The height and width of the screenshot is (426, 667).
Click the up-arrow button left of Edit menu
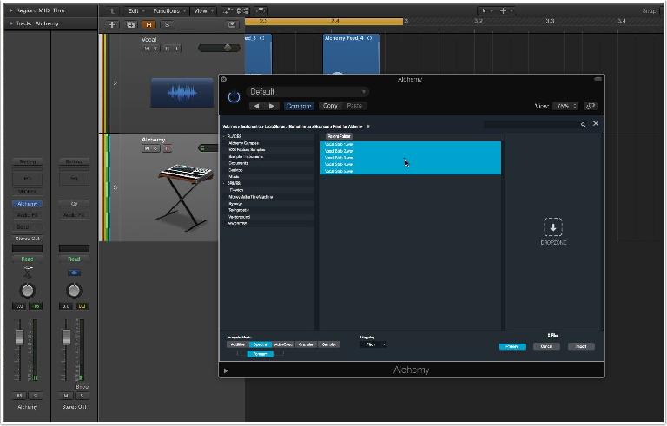(112, 11)
